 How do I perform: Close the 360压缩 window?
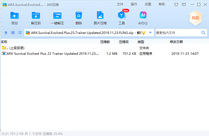(205, 5)
